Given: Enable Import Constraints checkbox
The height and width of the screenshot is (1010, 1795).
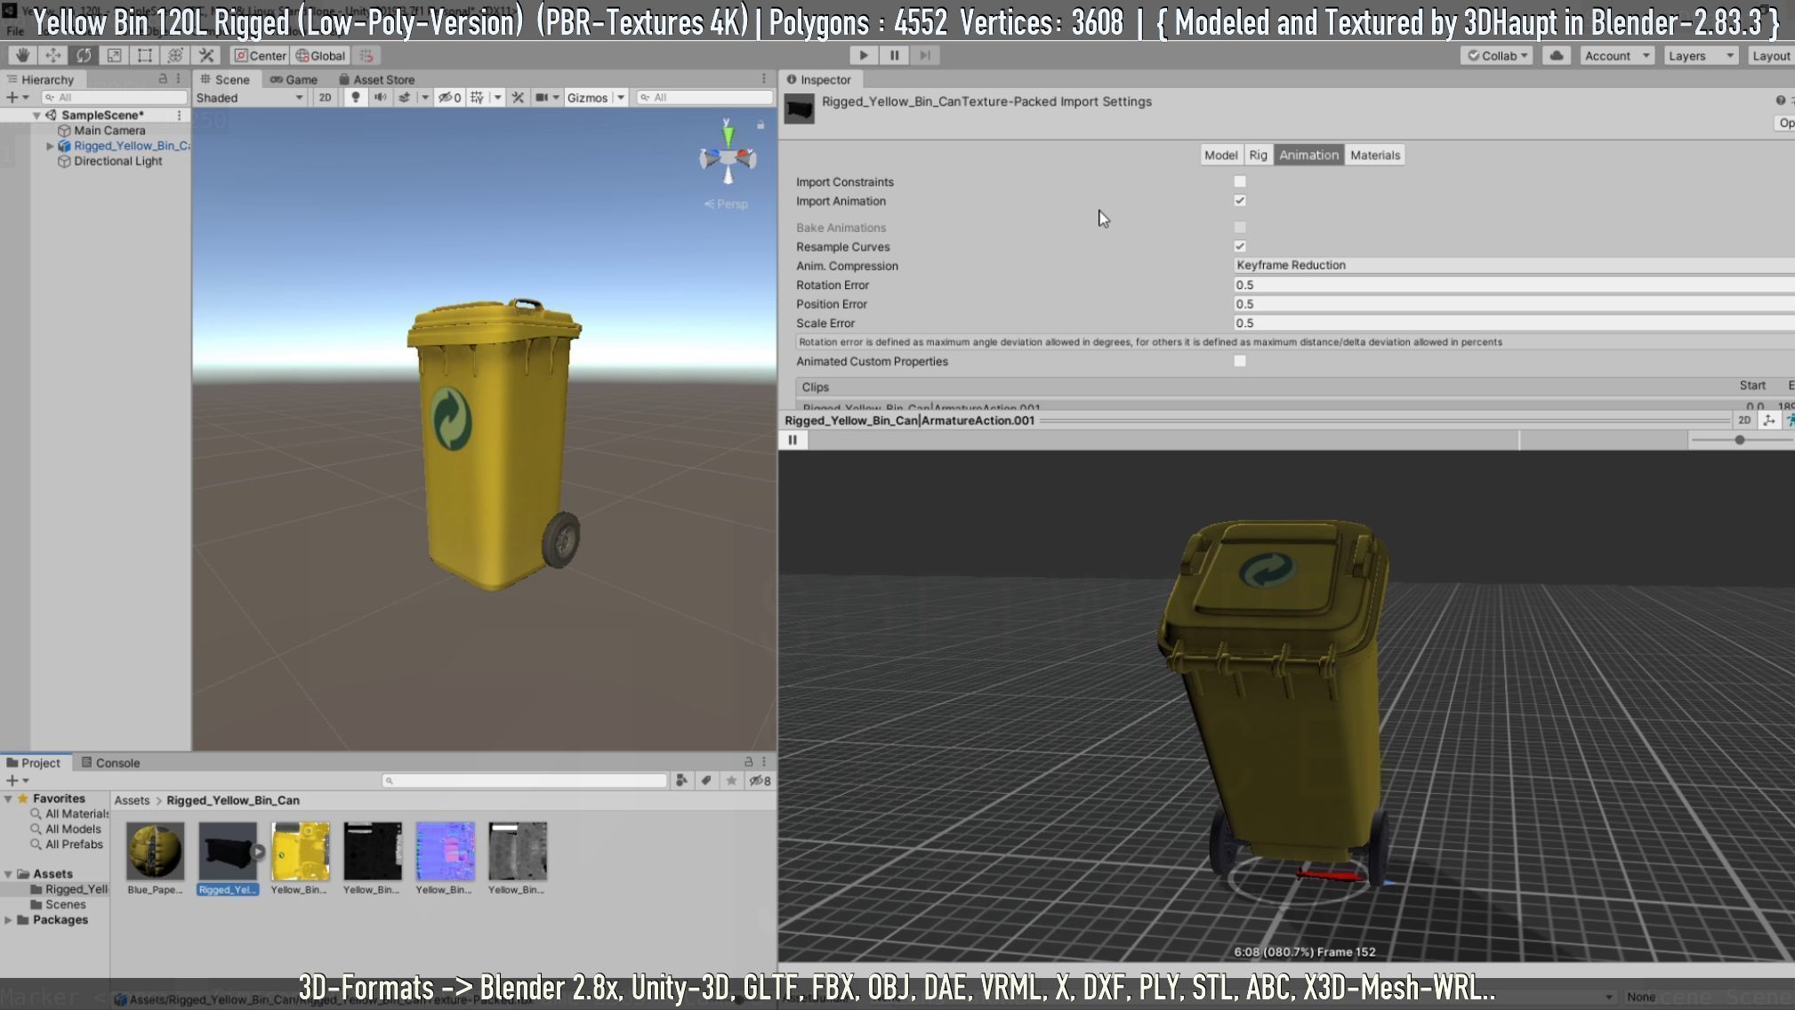Looking at the screenshot, I should tap(1240, 181).
